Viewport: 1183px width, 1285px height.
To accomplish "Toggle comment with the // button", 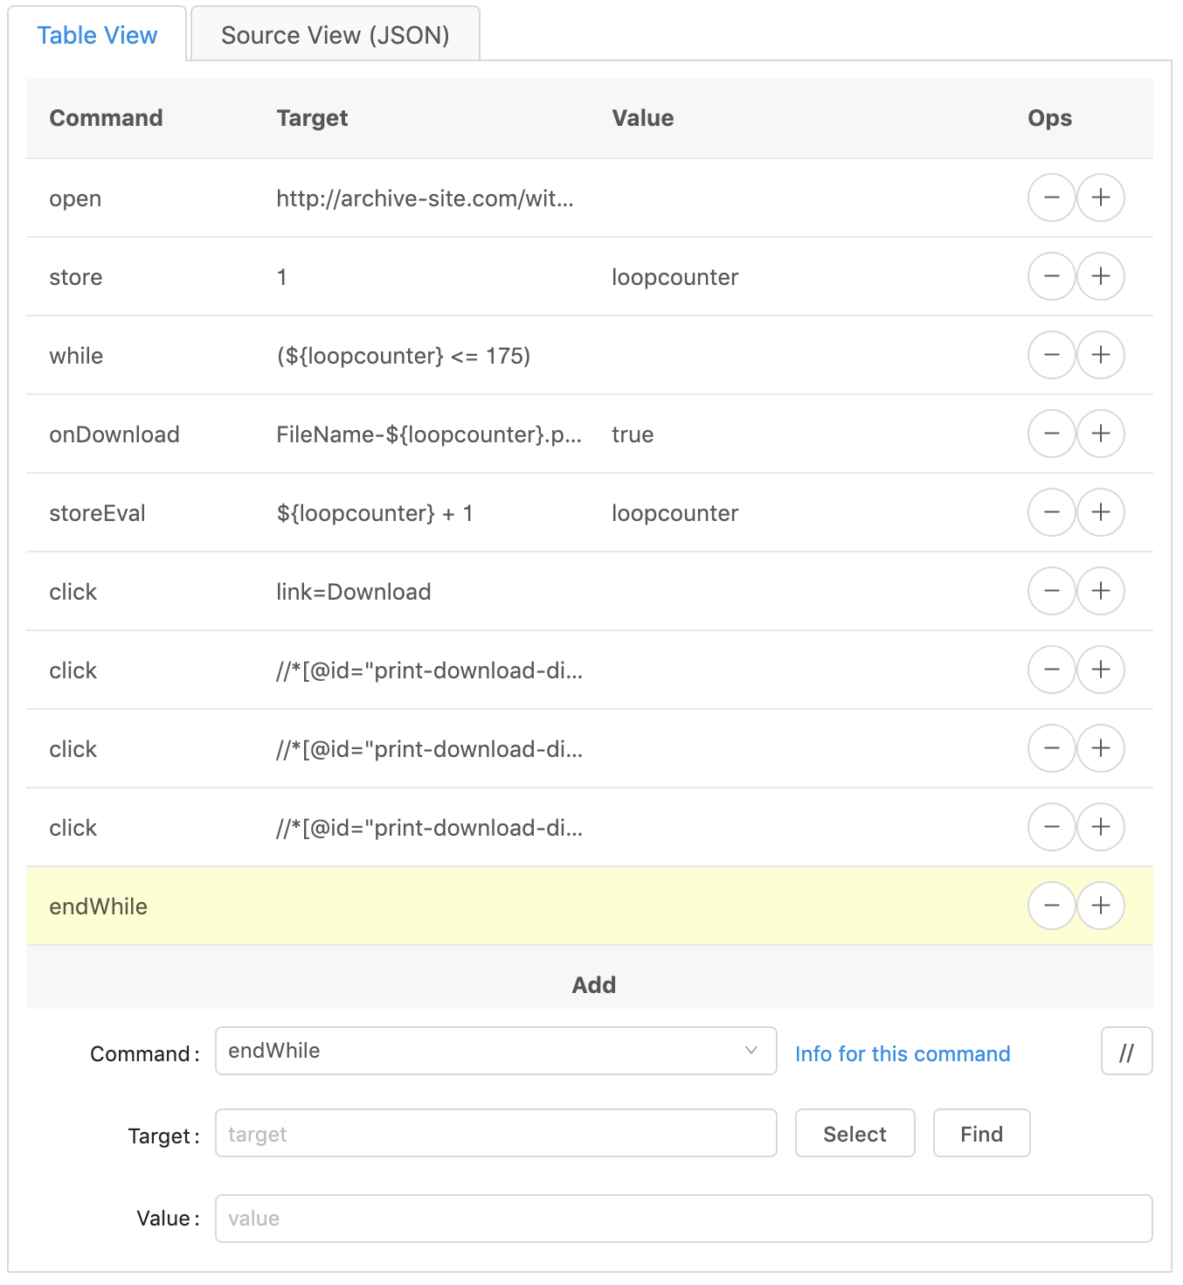I will click(x=1126, y=1052).
